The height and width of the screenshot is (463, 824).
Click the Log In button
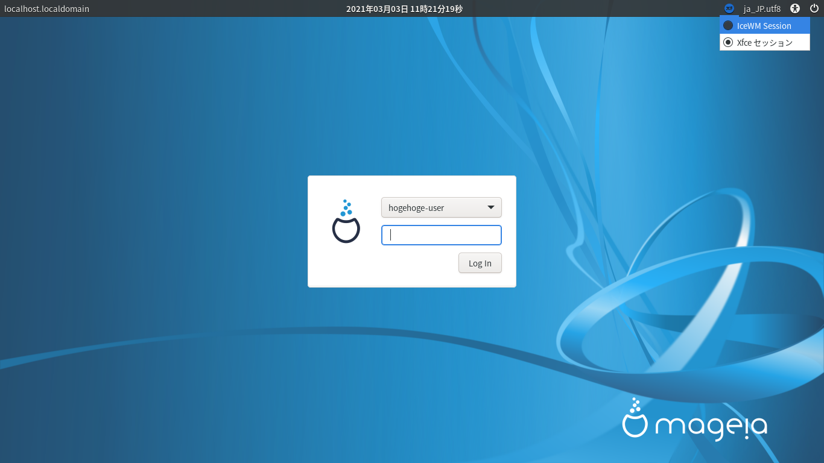point(480,263)
